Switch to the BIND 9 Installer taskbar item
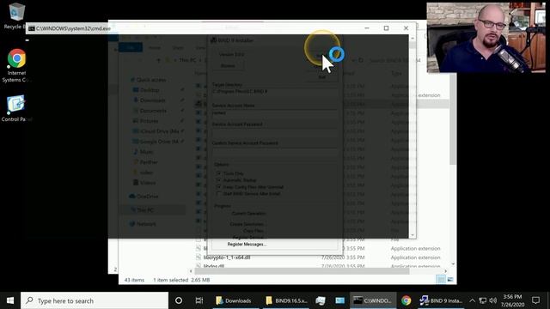 click(441, 300)
